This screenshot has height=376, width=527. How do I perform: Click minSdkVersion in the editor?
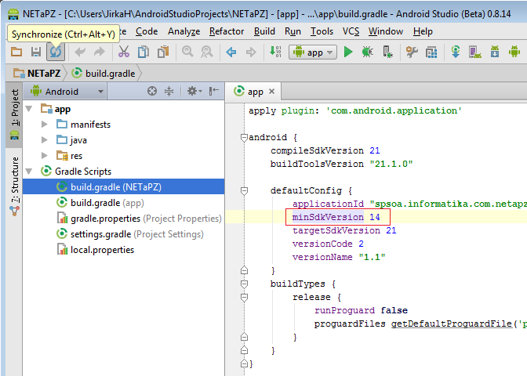point(328,217)
